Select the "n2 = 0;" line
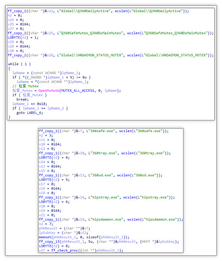The height and width of the screenshot is (261, 222). coord(15,15)
